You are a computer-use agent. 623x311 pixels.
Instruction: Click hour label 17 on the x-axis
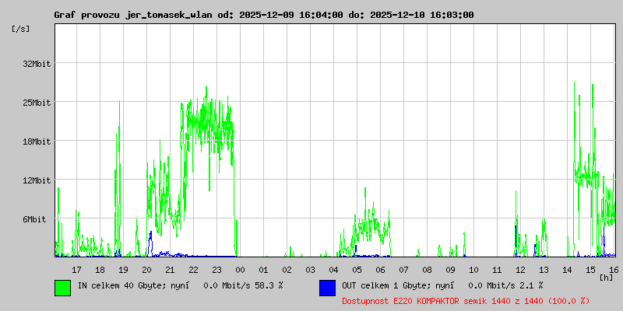(76, 270)
